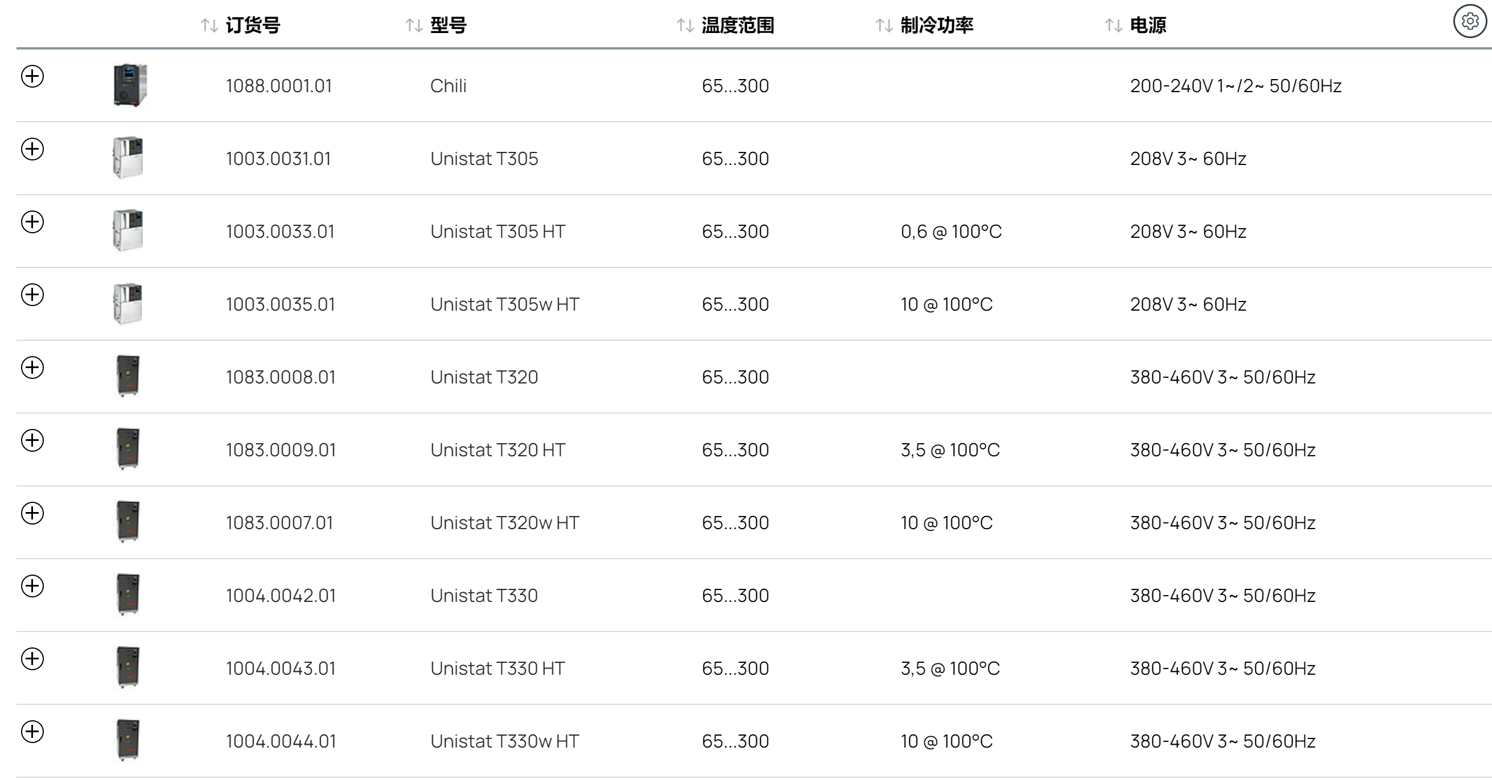The image size is (1492, 780).
Task: Click the model name Unistat T305
Action: (x=484, y=159)
